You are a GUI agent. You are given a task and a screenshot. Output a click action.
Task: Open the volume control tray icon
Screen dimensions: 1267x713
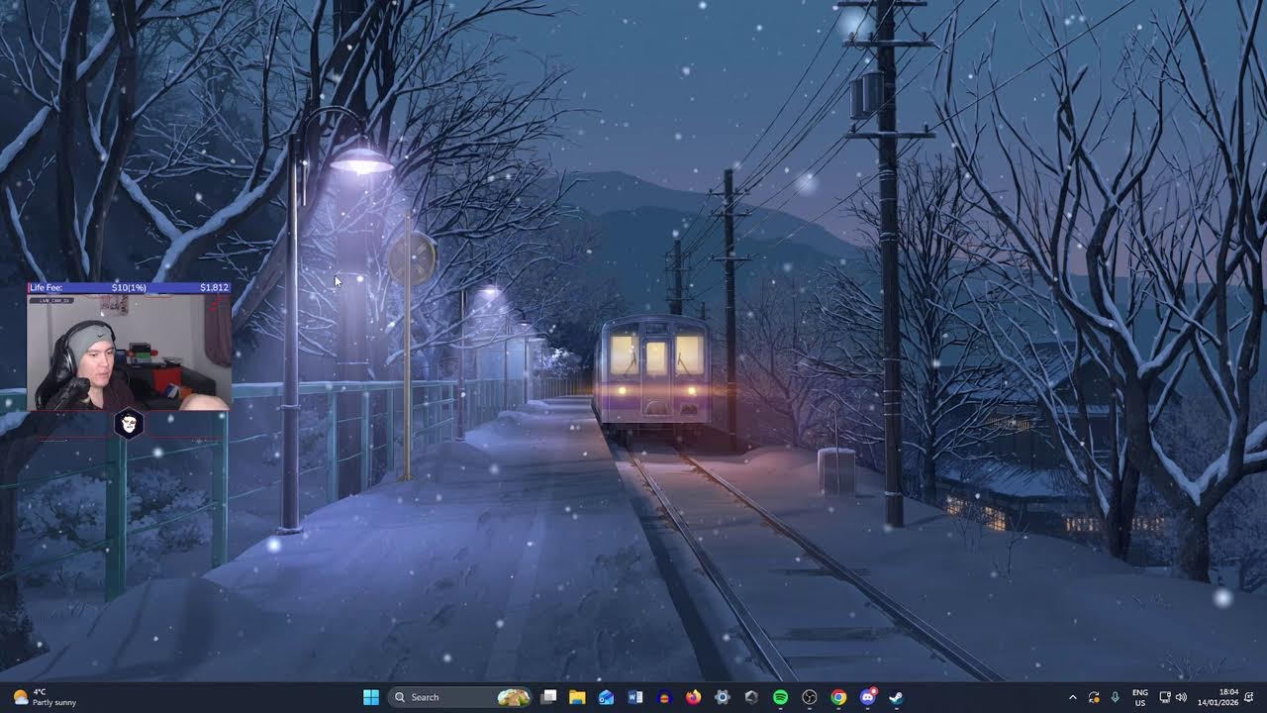[1182, 697]
